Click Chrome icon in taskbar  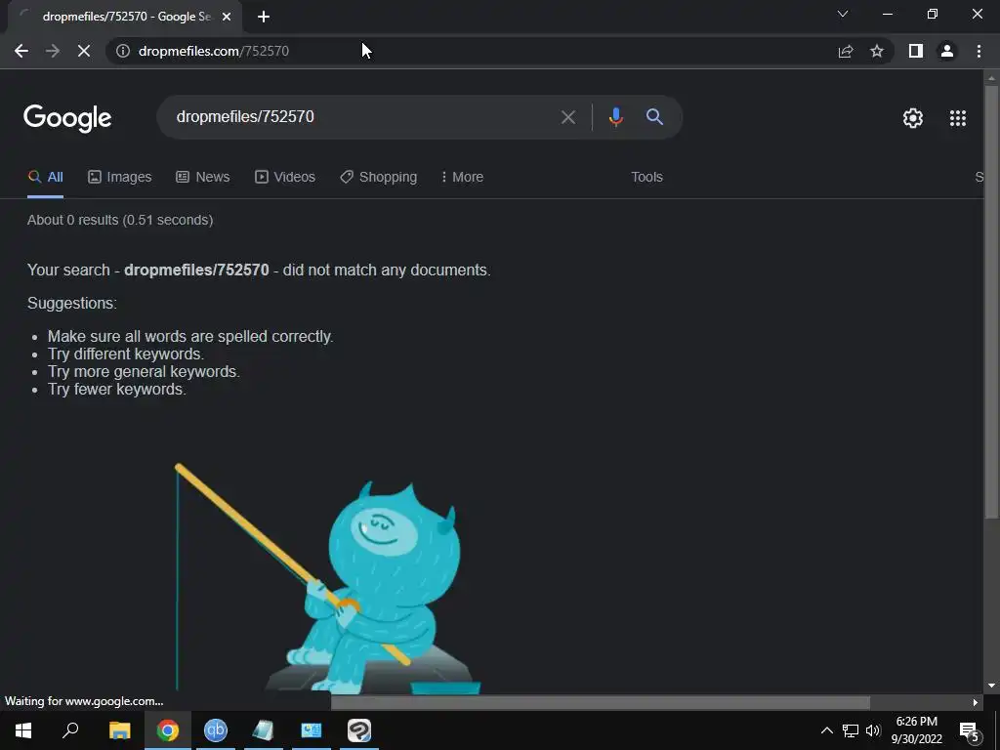point(168,730)
